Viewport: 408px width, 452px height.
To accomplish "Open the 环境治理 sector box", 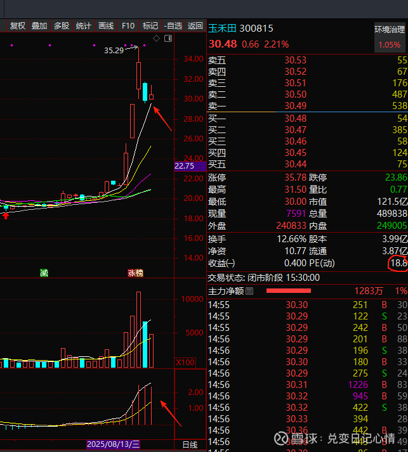I will tap(390, 37).
